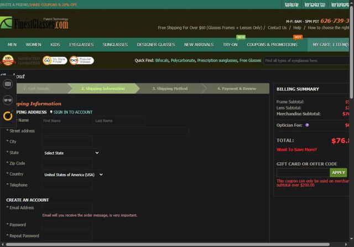Click the First Name field
354x247 pixels.
click(67, 121)
